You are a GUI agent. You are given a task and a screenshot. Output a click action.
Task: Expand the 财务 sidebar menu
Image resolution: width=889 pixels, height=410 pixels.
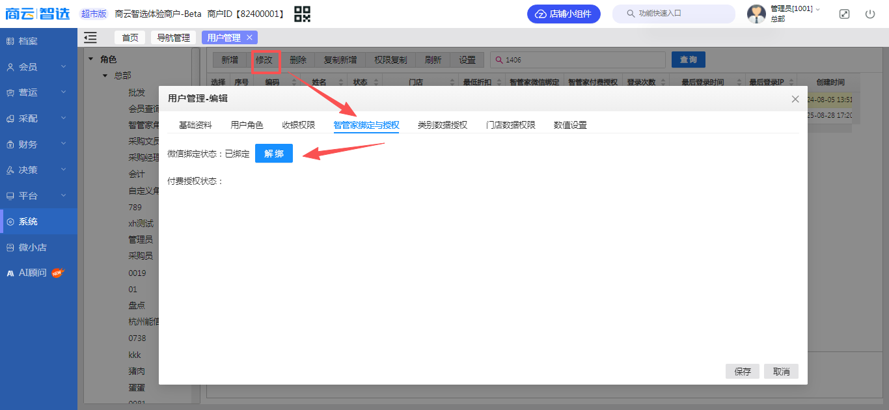[38, 144]
